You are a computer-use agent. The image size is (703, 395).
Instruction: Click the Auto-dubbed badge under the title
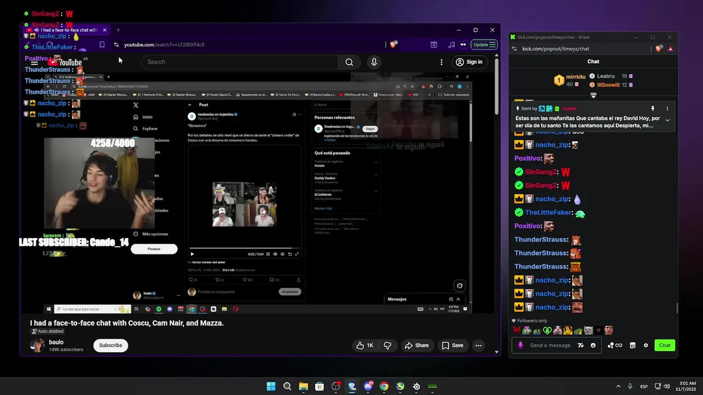tap(47, 331)
